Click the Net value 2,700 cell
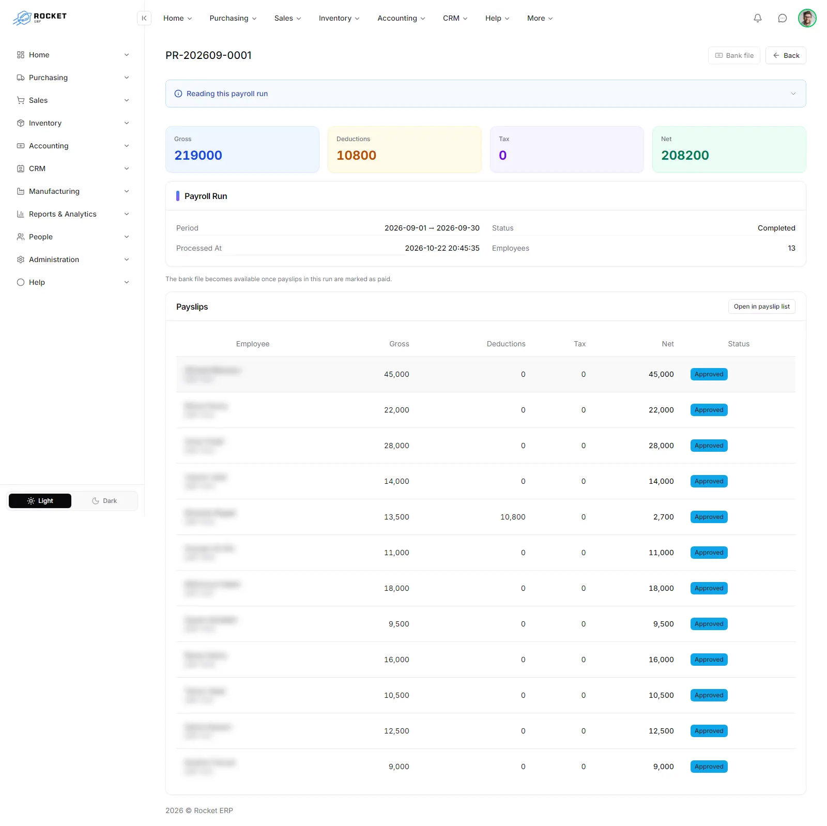 (664, 517)
